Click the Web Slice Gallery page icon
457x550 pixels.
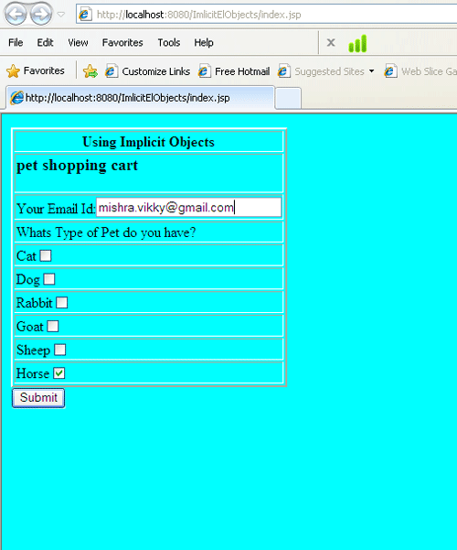(x=390, y=71)
